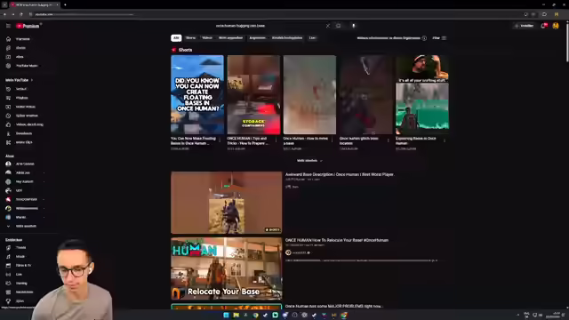The image size is (569, 320).
Task: Open options menu for How to move a base short
Action: pyautogui.click(x=332, y=140)
